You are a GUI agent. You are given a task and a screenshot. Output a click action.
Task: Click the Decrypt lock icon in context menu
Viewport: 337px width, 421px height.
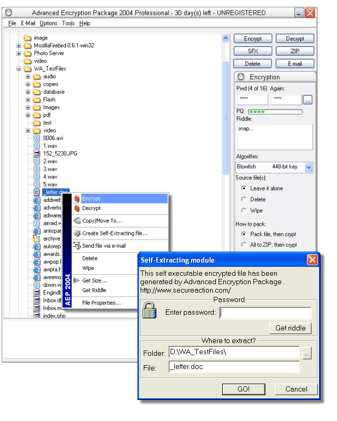point(77,208)
